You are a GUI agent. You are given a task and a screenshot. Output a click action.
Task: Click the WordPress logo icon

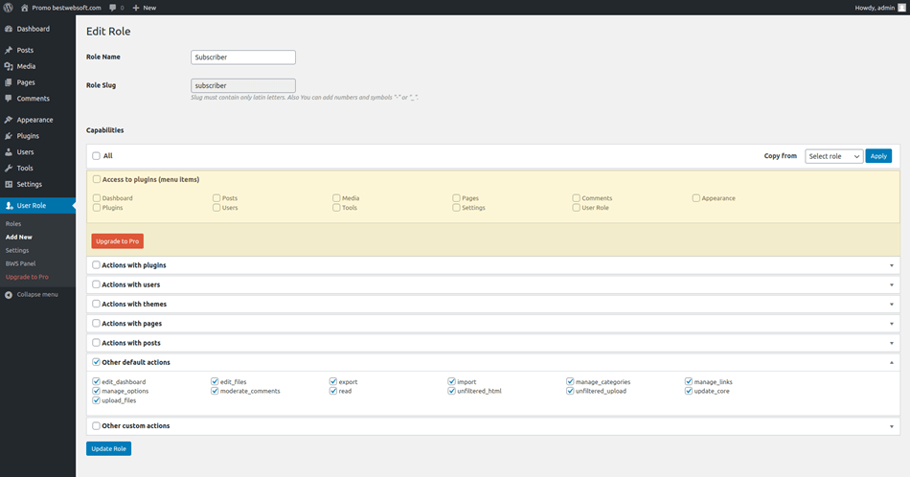coord(8,8)
